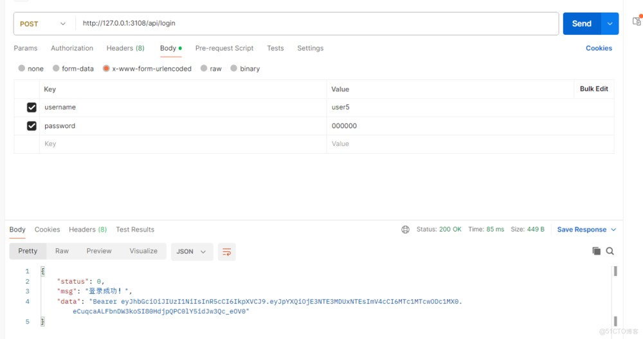Toggle the wrap lines icon
The image size is (643, 339).
pos(226,252)
